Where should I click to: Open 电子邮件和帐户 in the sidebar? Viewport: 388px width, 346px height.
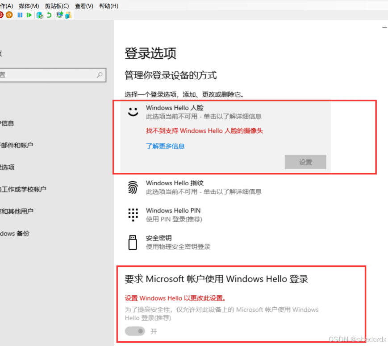pyautogui.click(x=17, y=145)
